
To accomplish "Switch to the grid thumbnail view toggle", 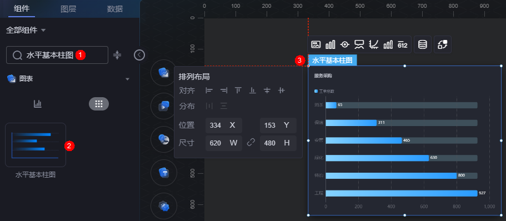I will coord(99,104).
